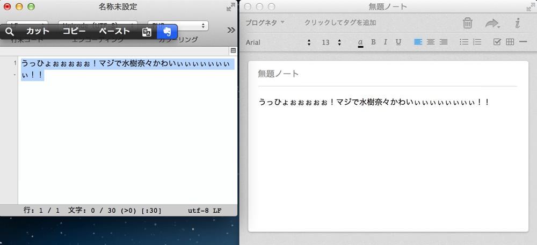
Task: Align text left
Action: (418, 42)
